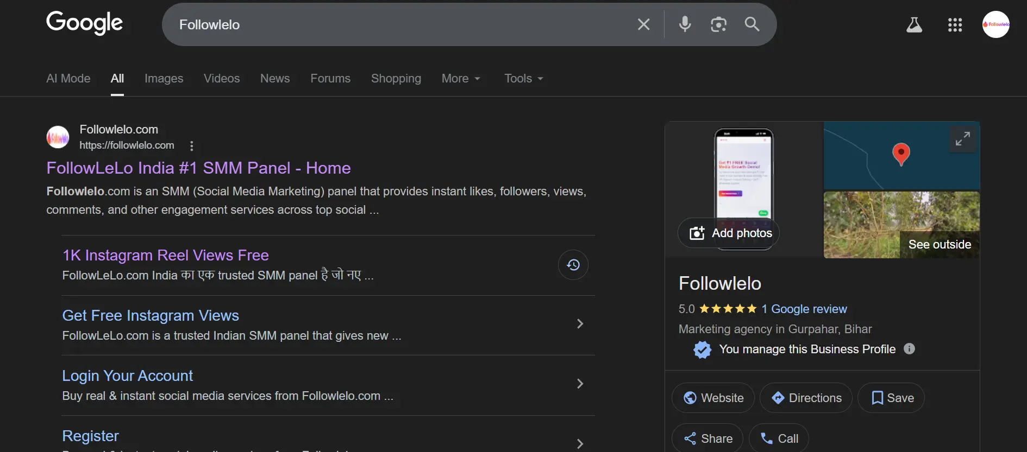Open the Google account profile avatar

[x=995, y=24]
